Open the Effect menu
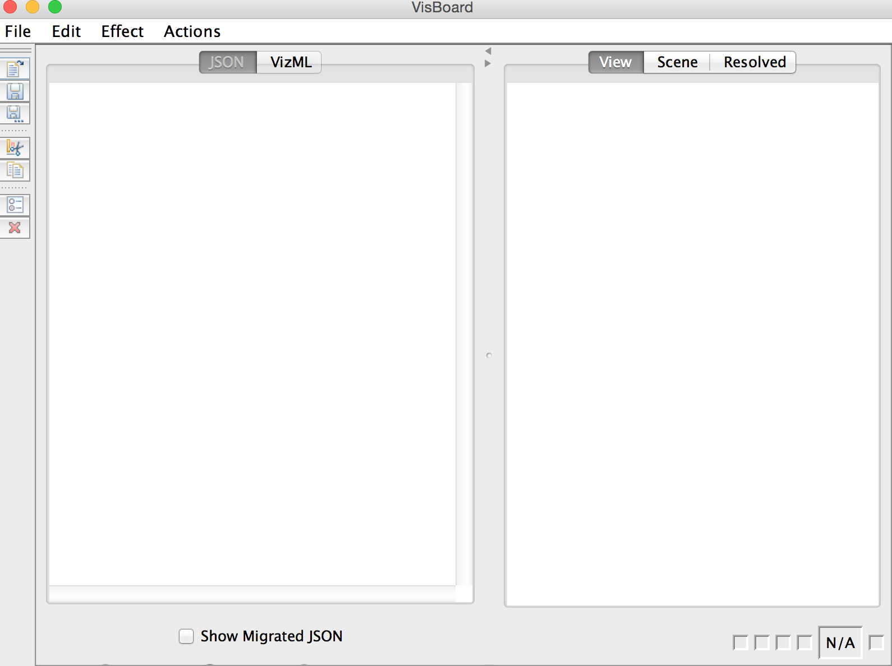This screenshot has width=892, height=666. point(122,31)
